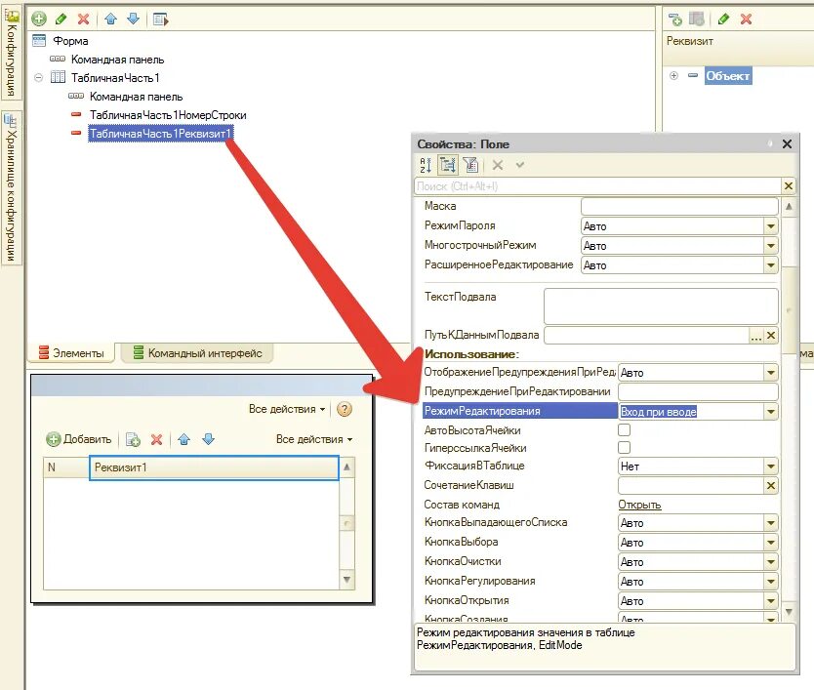The image size is (814, 690).
Task: Show only important properties filter icon
Action: pos(470,166)
